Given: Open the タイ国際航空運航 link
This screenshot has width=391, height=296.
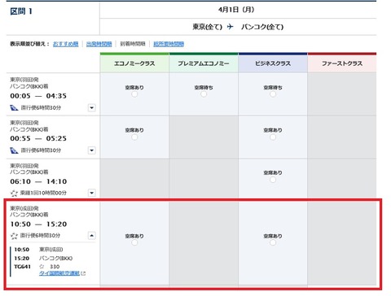Looking at the screenshot, I should [59, 273].
